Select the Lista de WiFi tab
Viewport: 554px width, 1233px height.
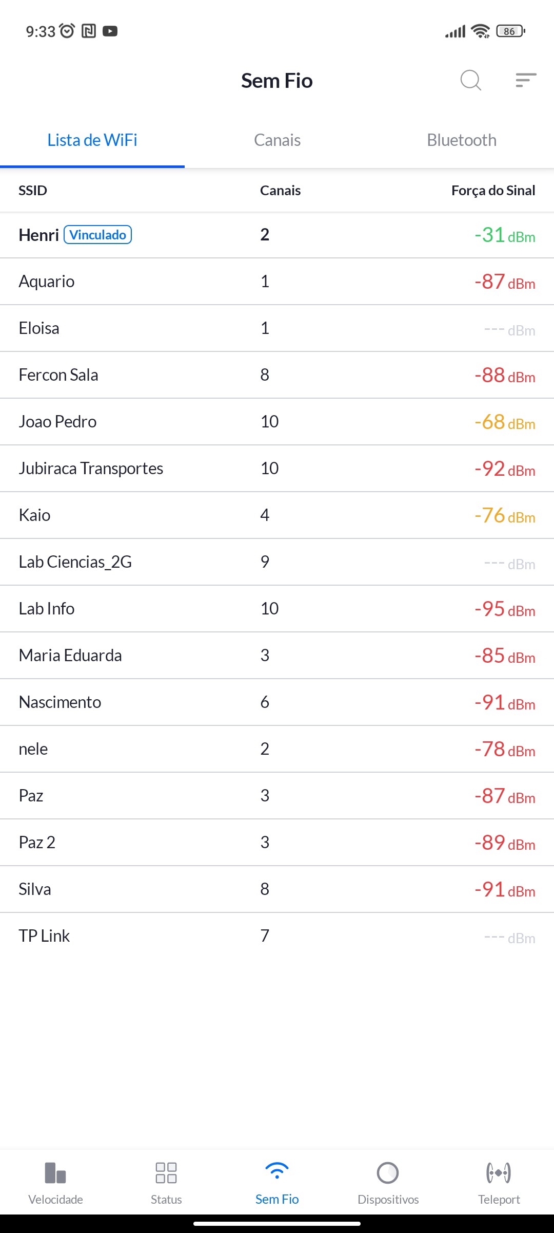tap(92, 140)
